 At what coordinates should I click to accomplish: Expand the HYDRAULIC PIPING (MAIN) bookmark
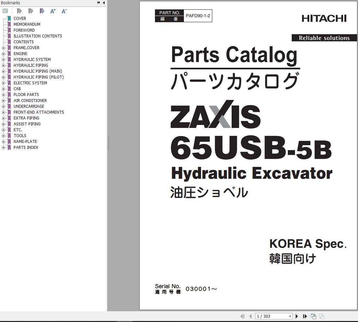click(x=3, y=71)
